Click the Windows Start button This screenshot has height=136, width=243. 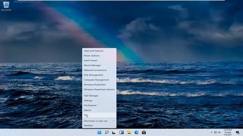point(99,133)
